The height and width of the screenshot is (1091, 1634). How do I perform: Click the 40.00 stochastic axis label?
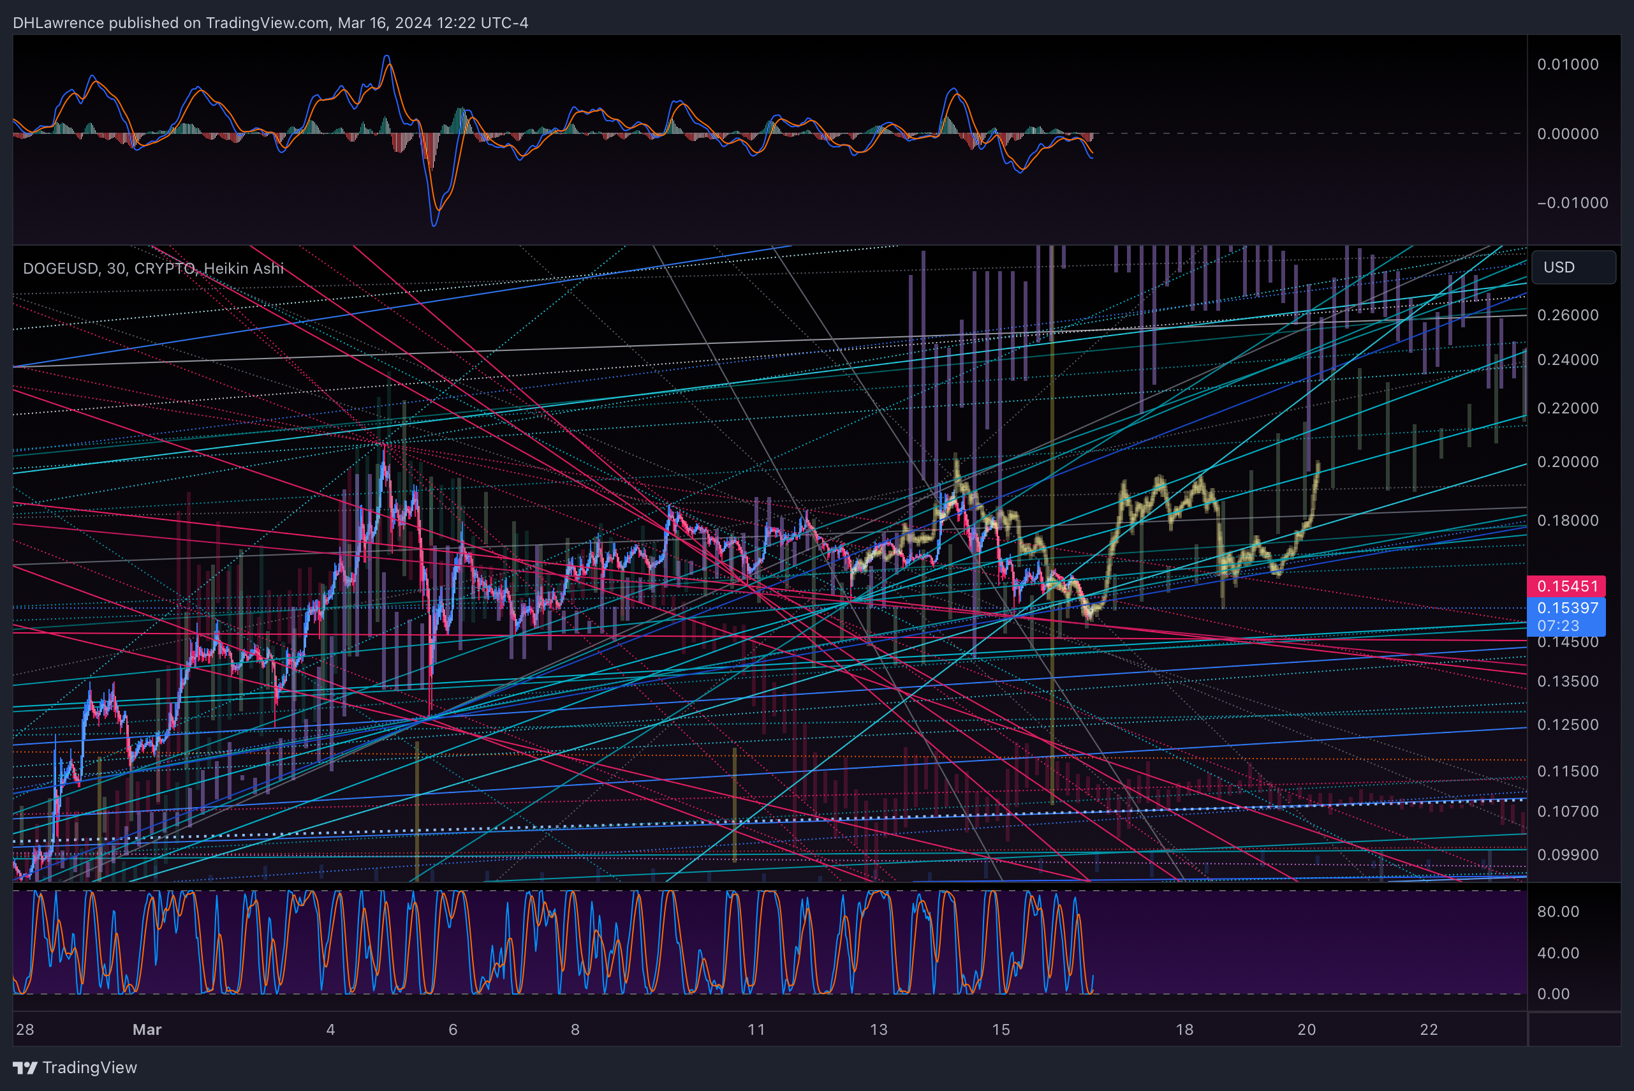coord(1558,953)
